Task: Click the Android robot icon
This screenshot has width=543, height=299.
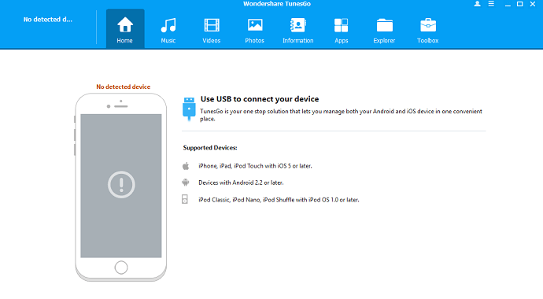Action: [x=186, y=183]
